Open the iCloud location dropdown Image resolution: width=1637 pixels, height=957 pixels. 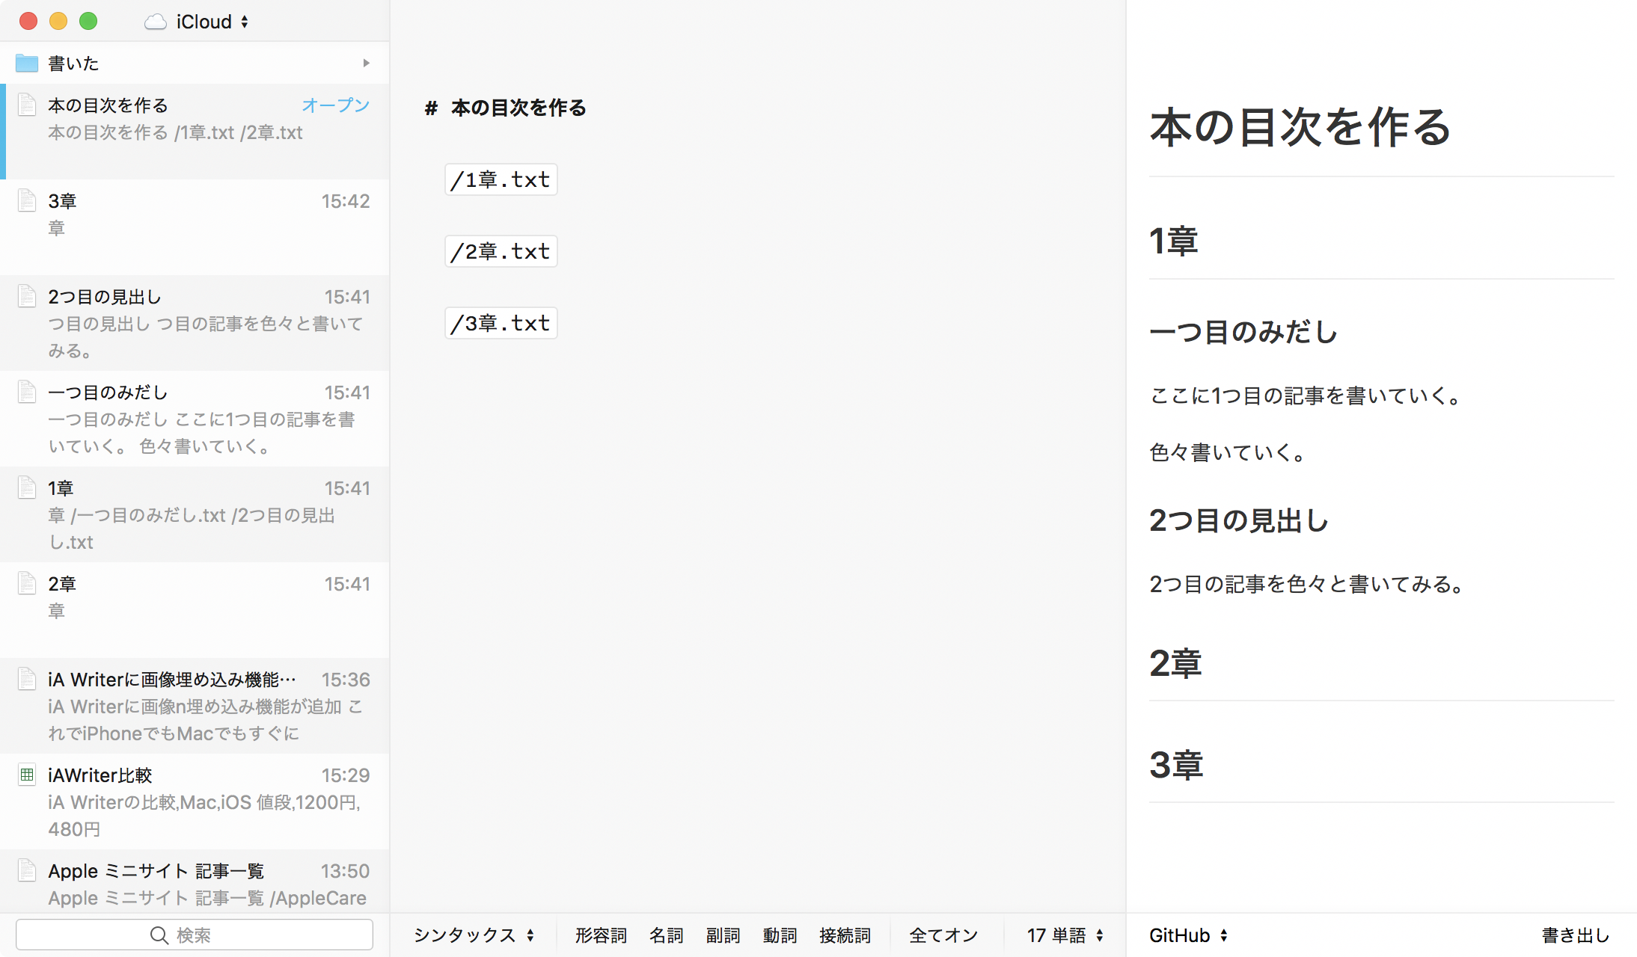(212, 22)
